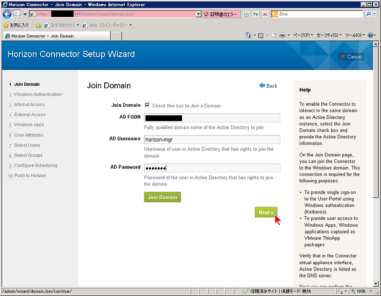Open the Safety (S) menu

tap(329, 35)
